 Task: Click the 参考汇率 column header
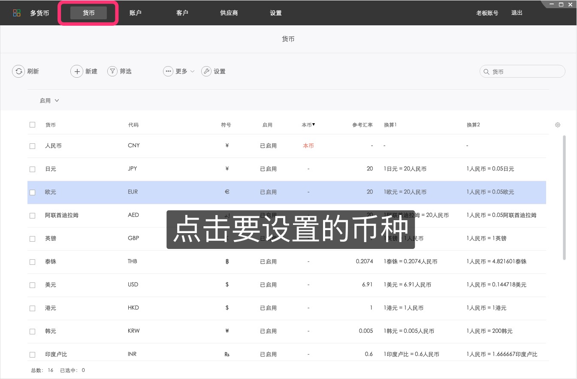[x=363, y=125]
